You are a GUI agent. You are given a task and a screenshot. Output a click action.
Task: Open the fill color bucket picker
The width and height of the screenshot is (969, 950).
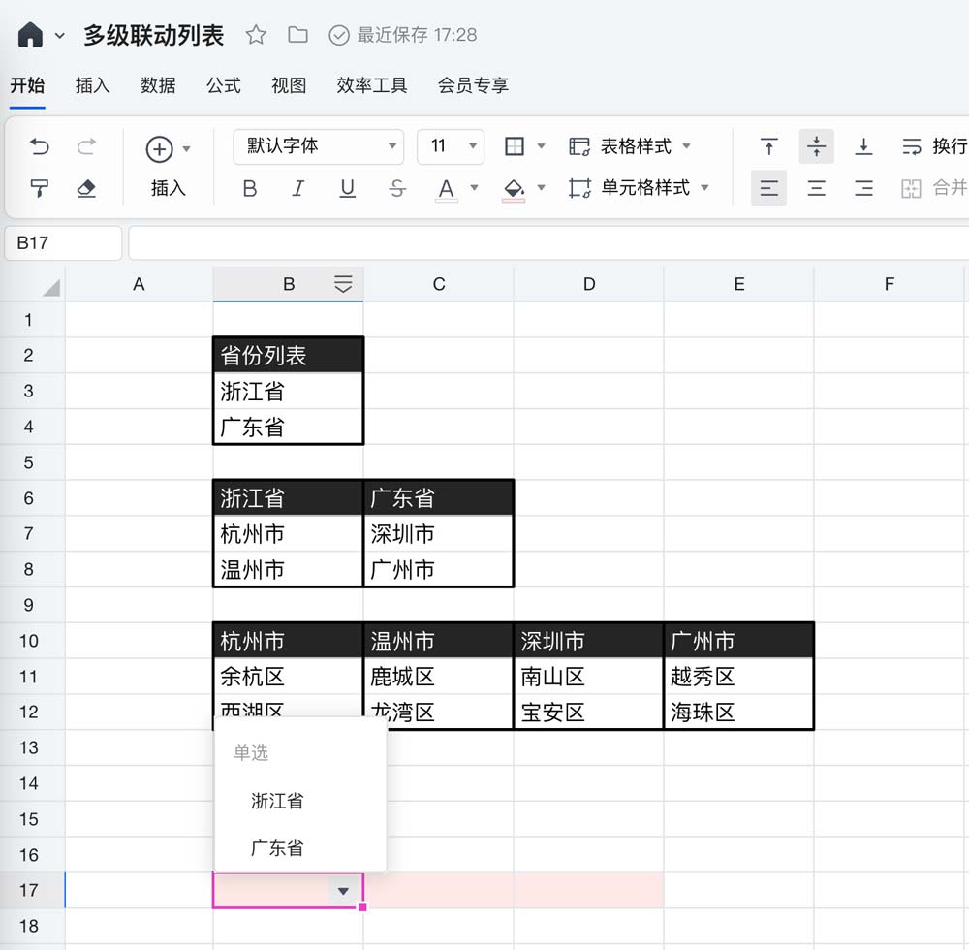click(515, 188)
